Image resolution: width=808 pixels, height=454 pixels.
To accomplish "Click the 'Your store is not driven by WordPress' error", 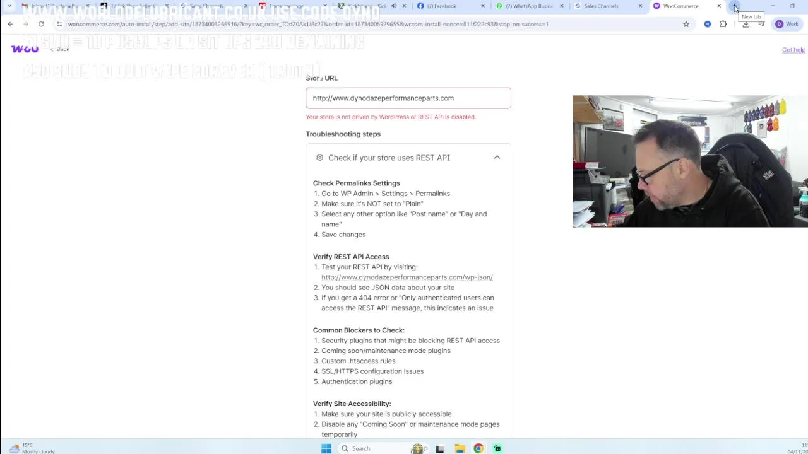I will 391,117.
